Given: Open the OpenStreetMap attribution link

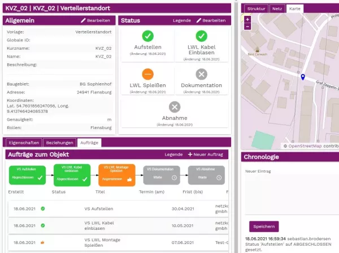Looking at the screenshot, I should pos(305,146).
